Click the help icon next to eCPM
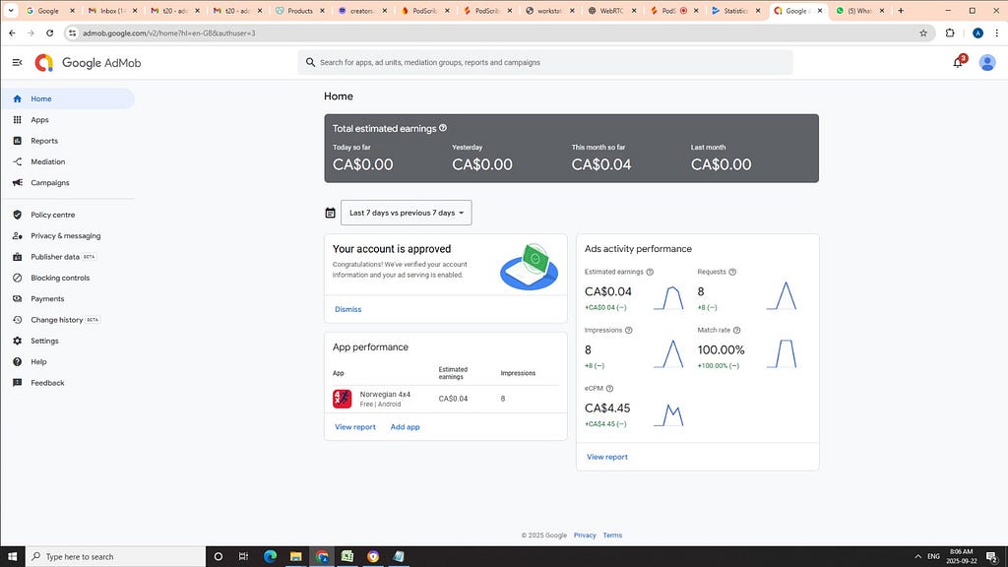 (609, 388)
